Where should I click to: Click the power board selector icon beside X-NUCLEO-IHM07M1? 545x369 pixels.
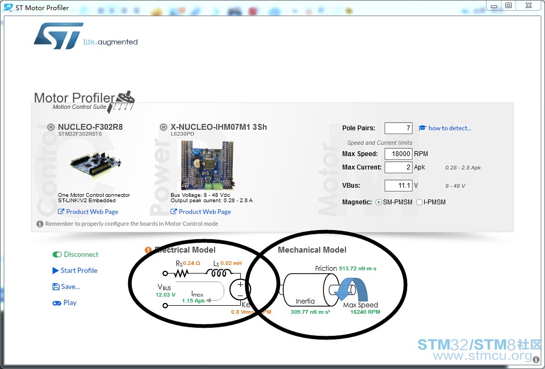[164, 127]
